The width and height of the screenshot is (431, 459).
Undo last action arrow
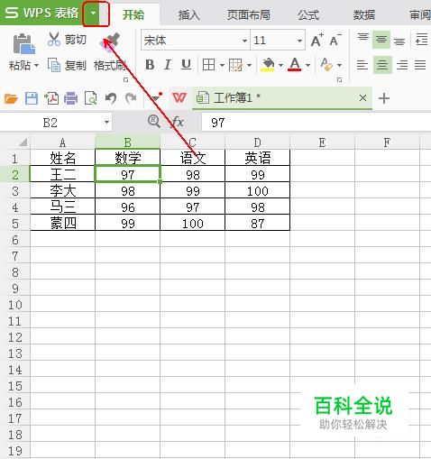pos(111,98)
